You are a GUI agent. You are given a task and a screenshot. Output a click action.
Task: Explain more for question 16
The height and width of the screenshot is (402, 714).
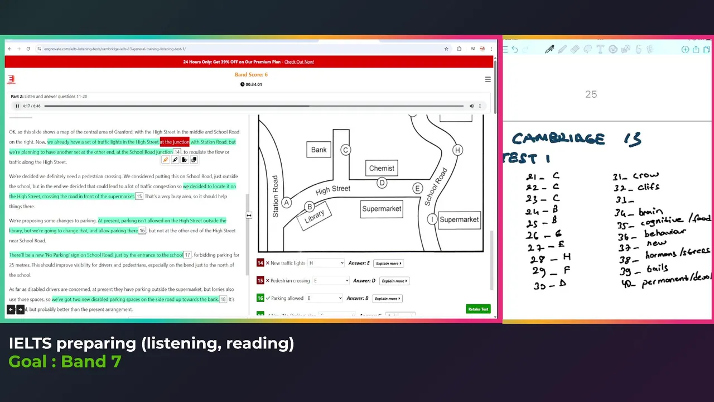tap(388, 298)
